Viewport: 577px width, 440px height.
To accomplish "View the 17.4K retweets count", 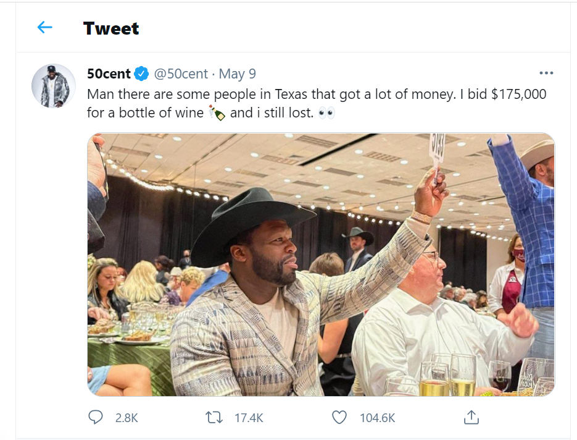I will point(249,418).
